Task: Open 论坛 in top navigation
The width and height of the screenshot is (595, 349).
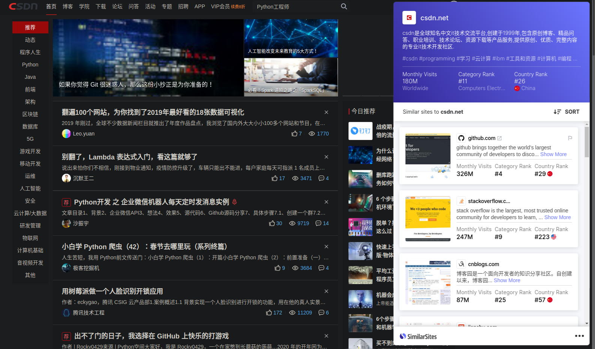Action: 117,6
